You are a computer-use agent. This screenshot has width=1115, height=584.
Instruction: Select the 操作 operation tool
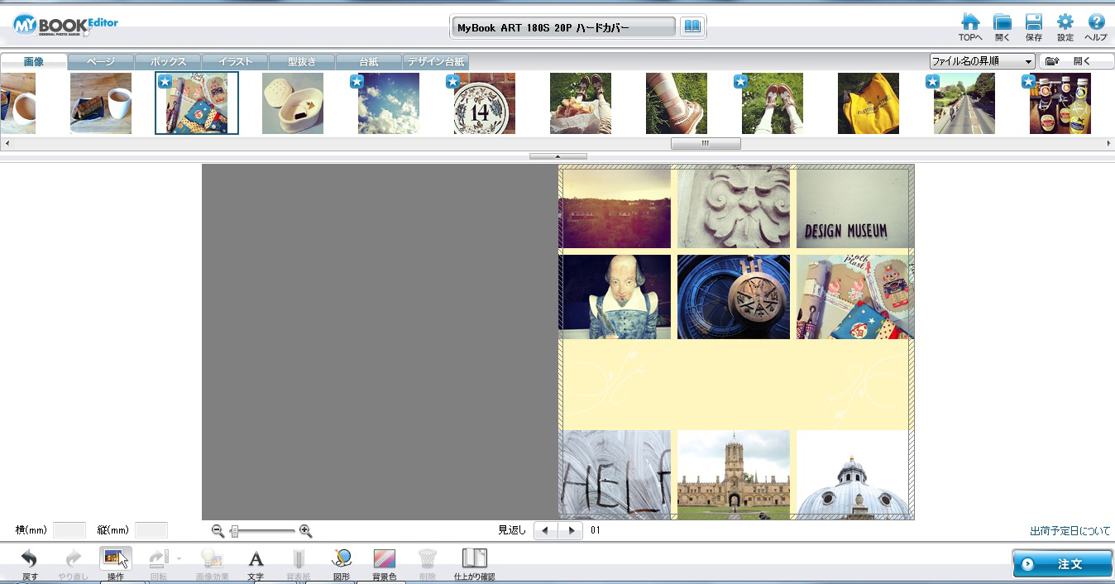click(116, 559)
